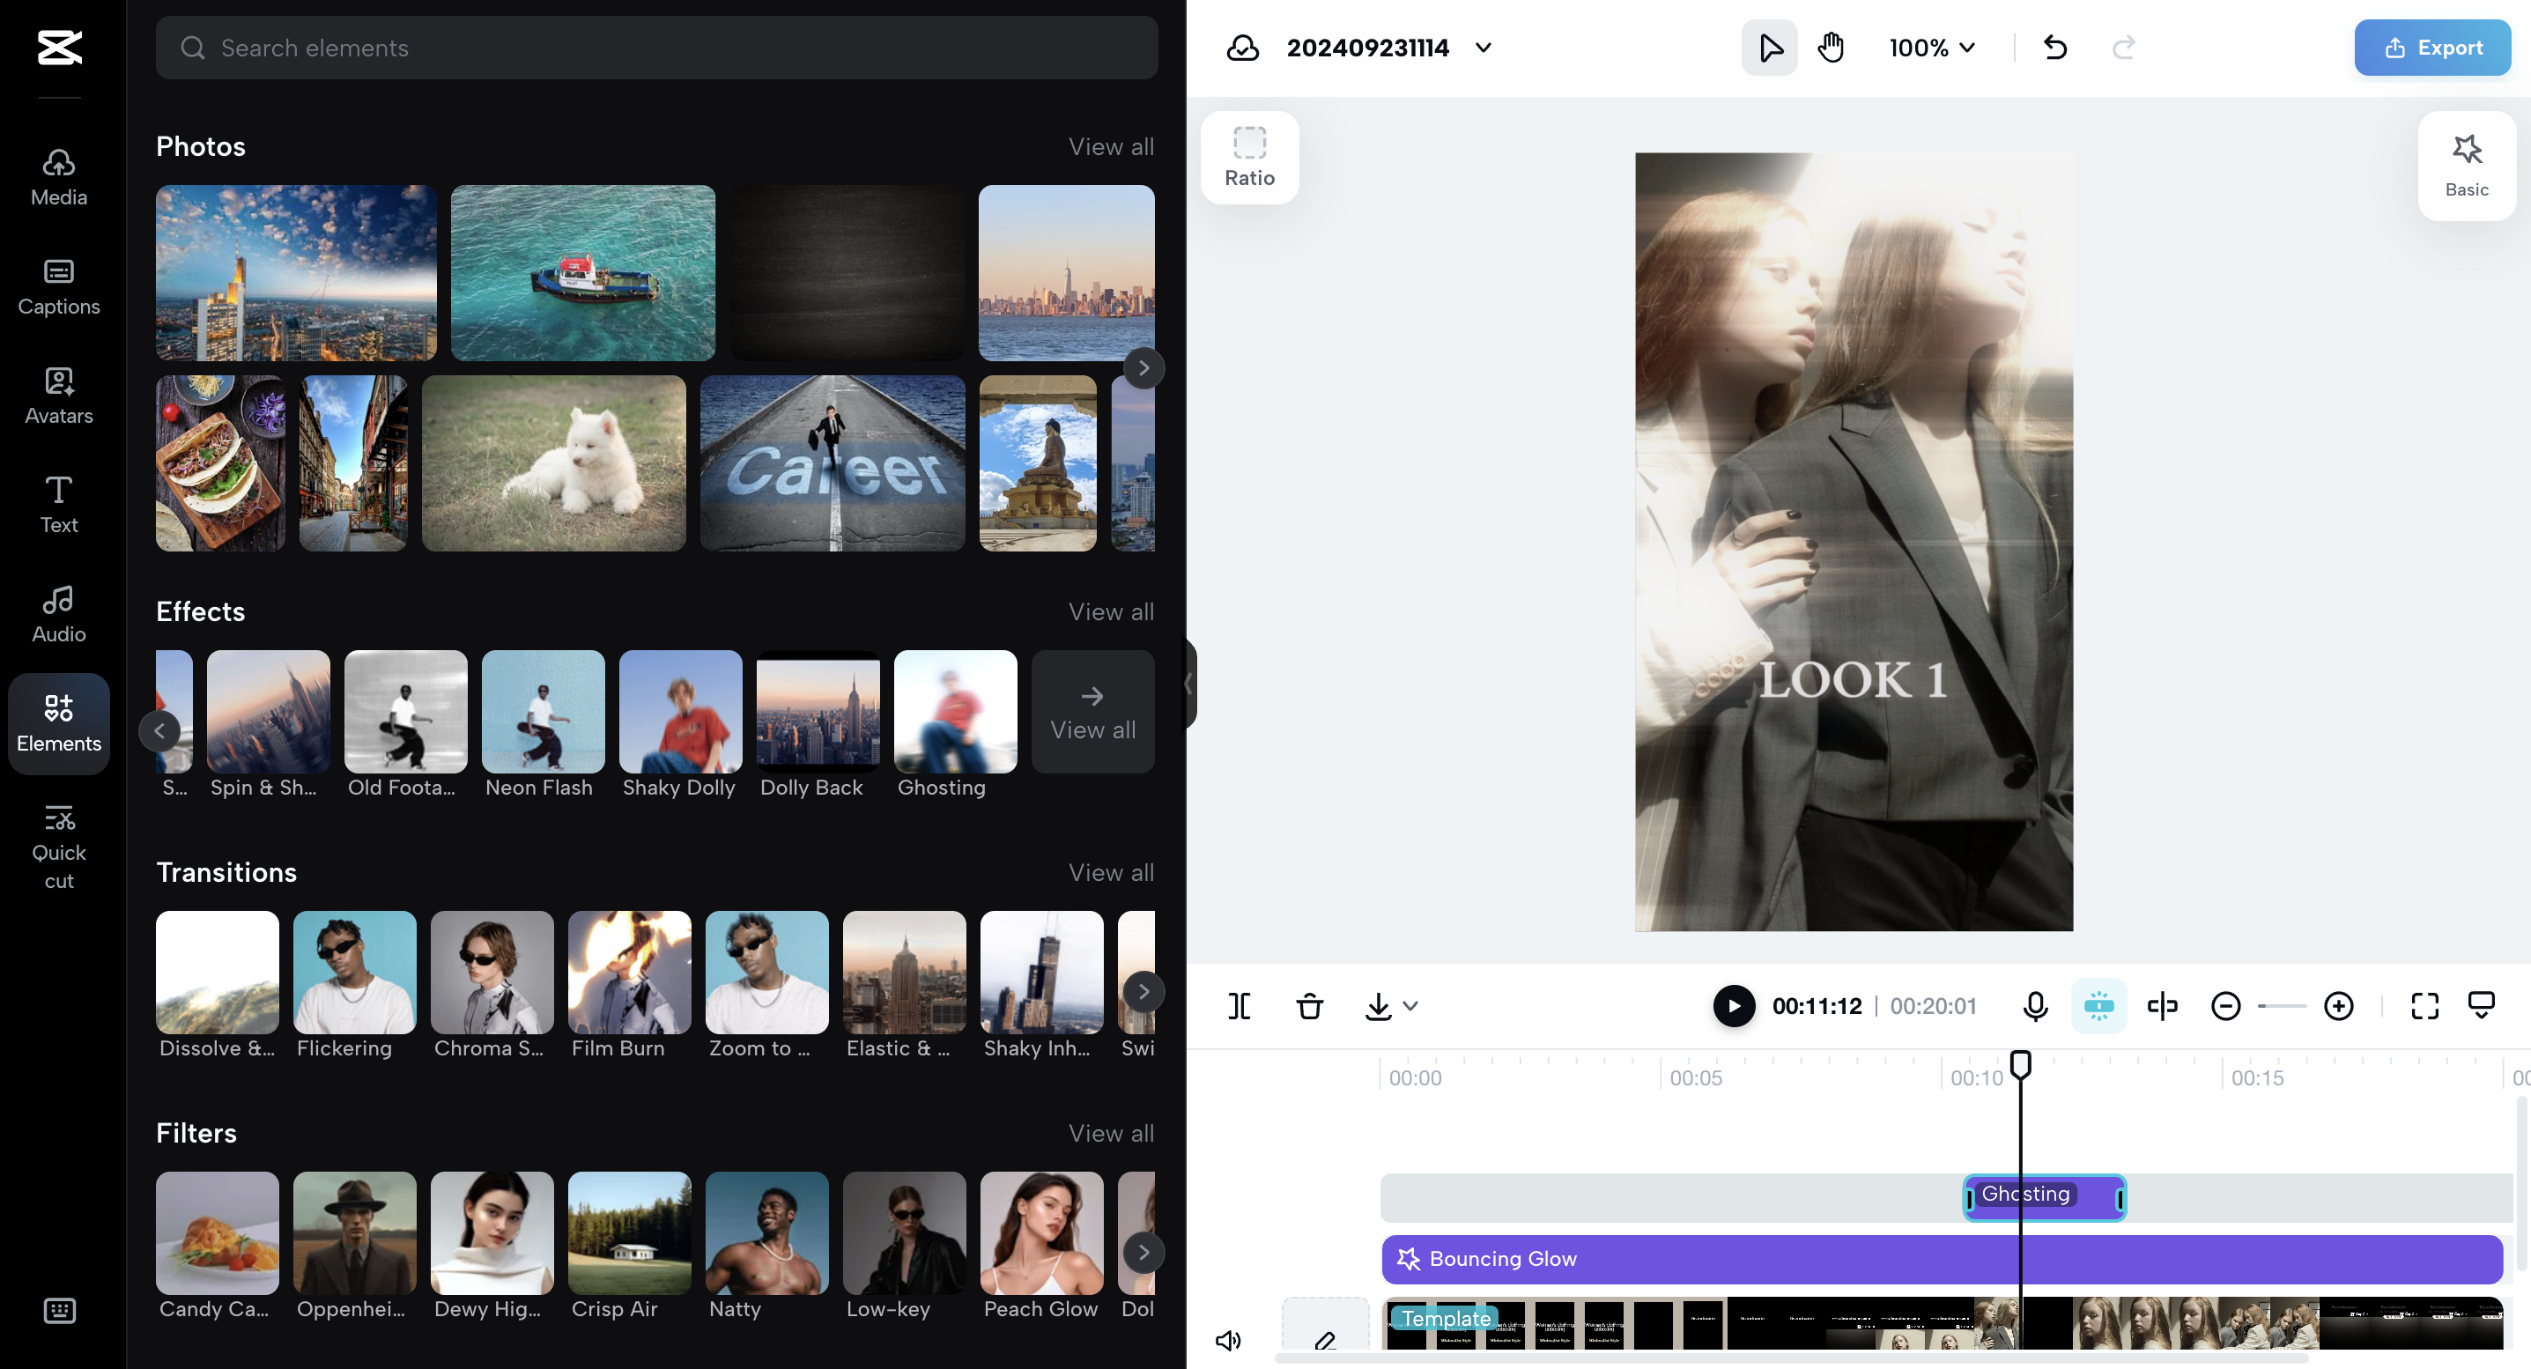Mute the main video track
This screenshot has width=2531, height=1369.
point(1228,1341)
